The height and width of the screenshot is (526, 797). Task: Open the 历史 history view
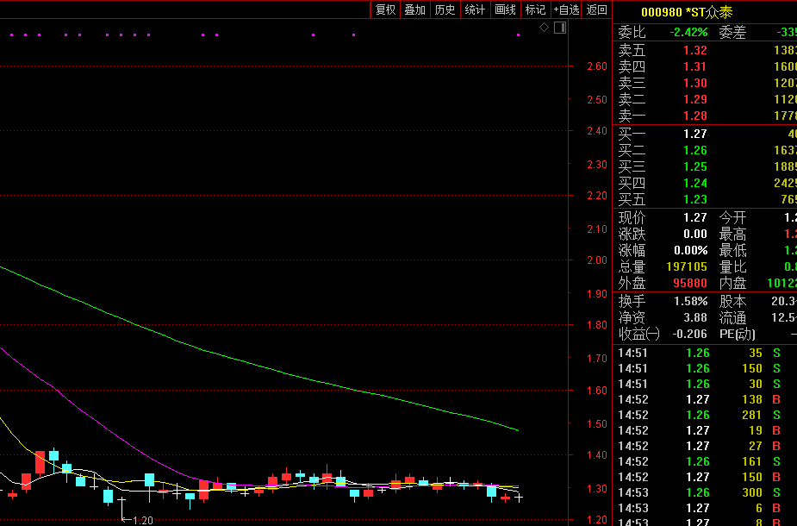(445, 9)
